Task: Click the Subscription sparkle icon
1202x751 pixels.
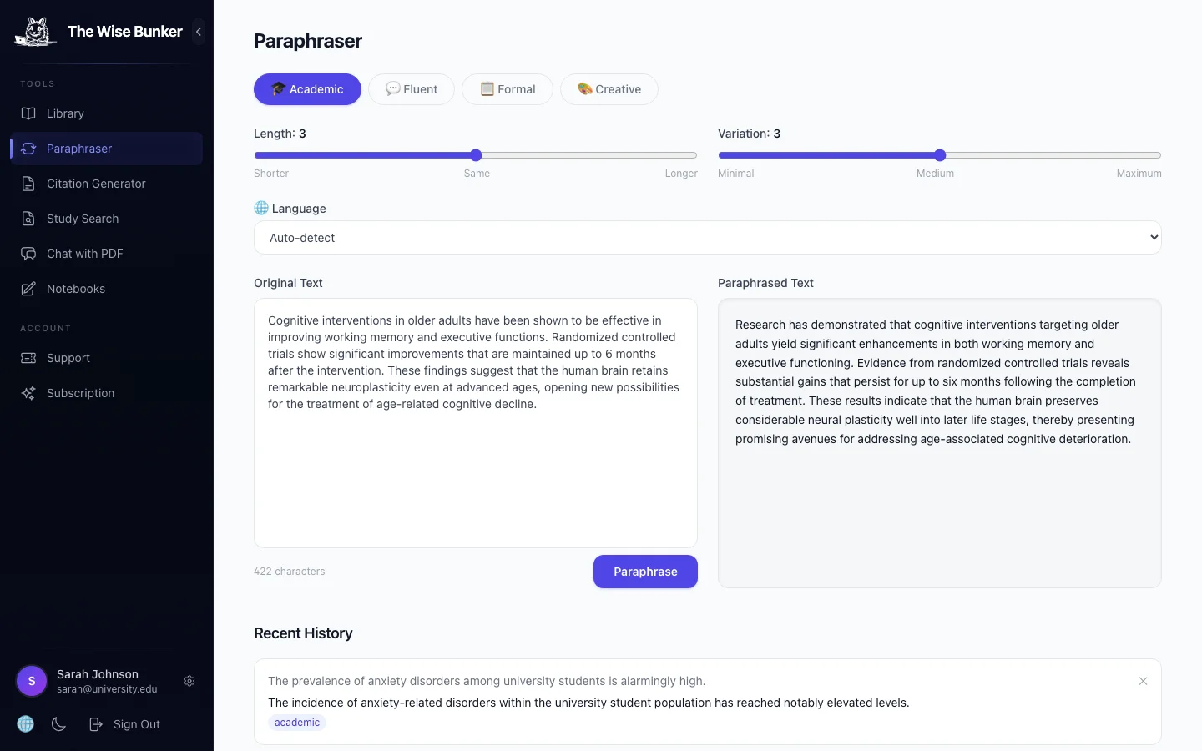Action: [28, 393]
